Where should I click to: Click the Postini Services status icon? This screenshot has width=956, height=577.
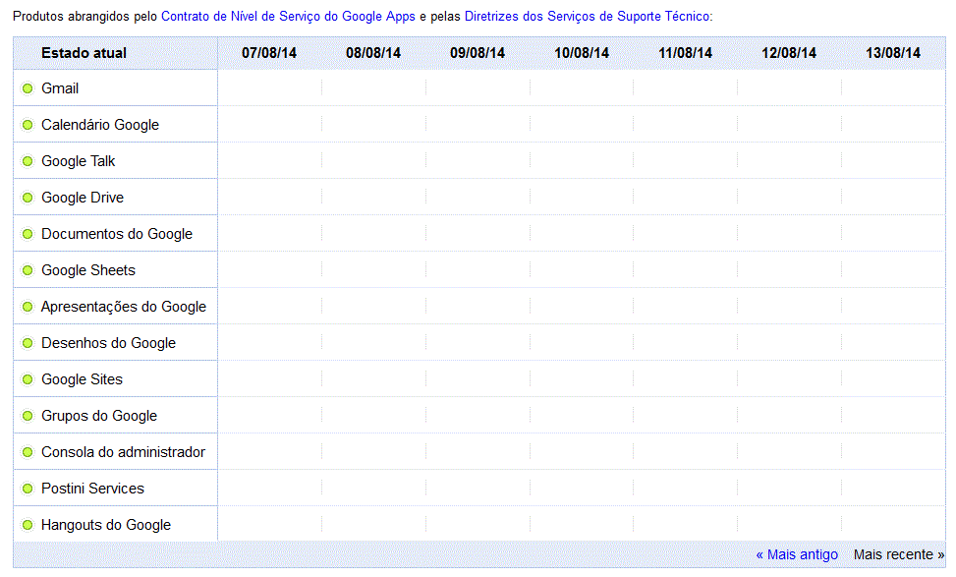[x=28, y=489]
